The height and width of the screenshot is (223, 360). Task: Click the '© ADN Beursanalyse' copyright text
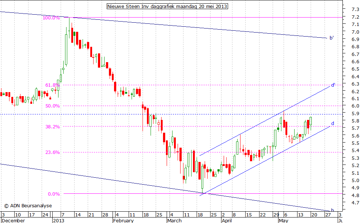coord(28,206)
